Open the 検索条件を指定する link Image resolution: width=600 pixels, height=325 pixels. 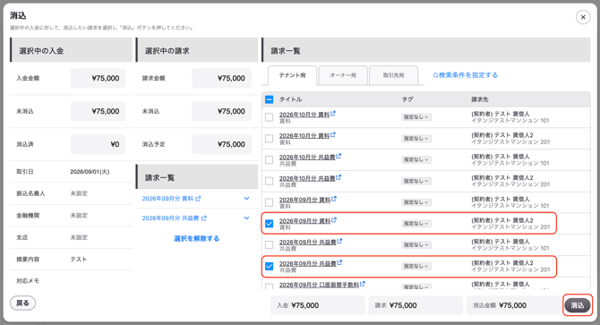pos(468,75)
